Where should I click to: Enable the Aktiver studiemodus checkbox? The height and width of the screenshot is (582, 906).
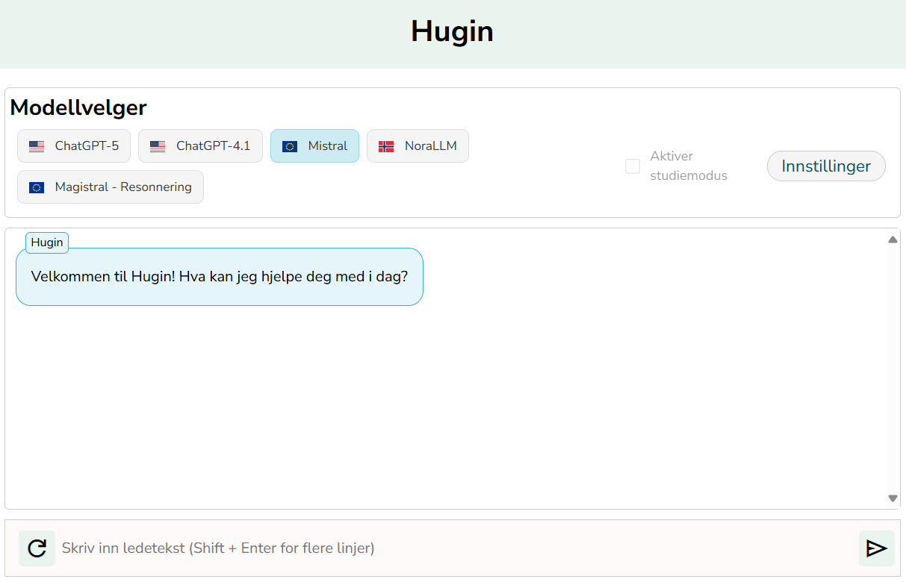click(x=633, y=166)
